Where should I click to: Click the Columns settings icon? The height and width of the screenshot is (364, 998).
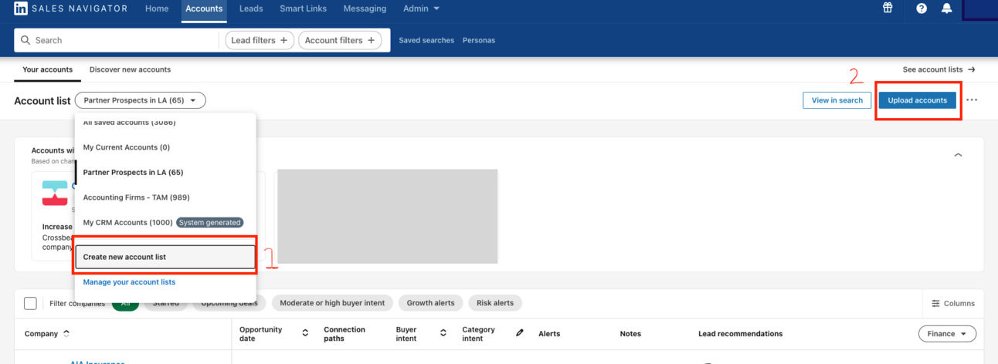935,303
